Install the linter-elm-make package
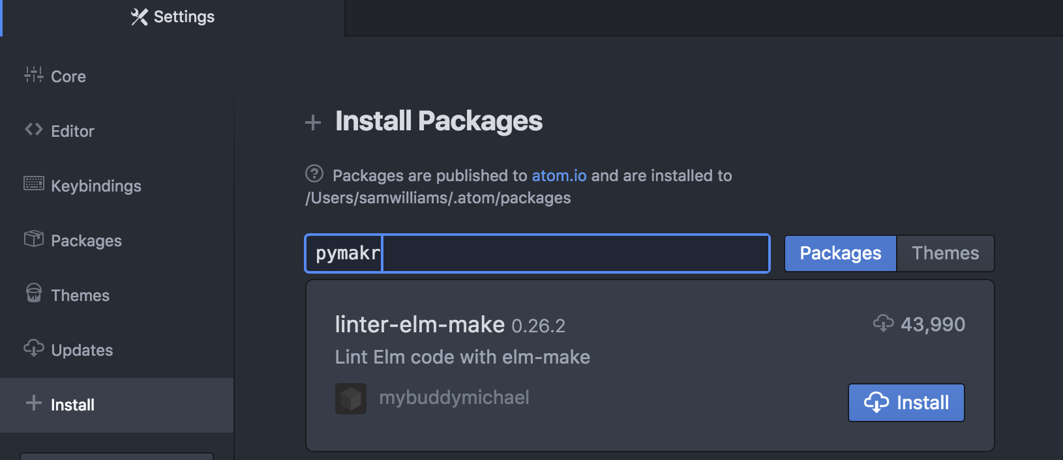 coord(906,403)
